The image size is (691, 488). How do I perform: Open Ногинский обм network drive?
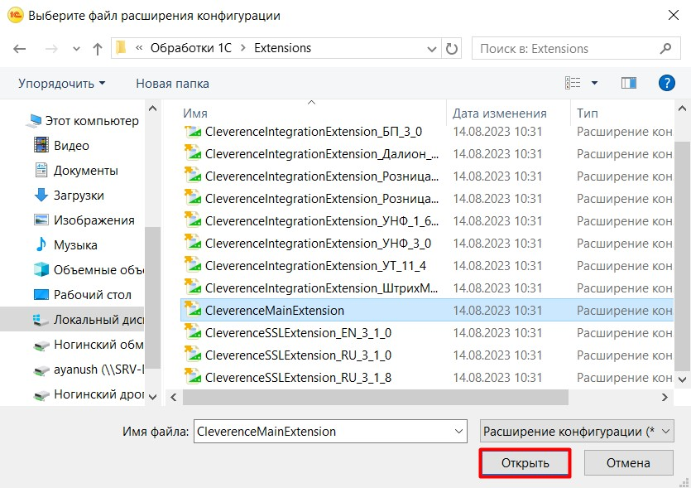89,344
